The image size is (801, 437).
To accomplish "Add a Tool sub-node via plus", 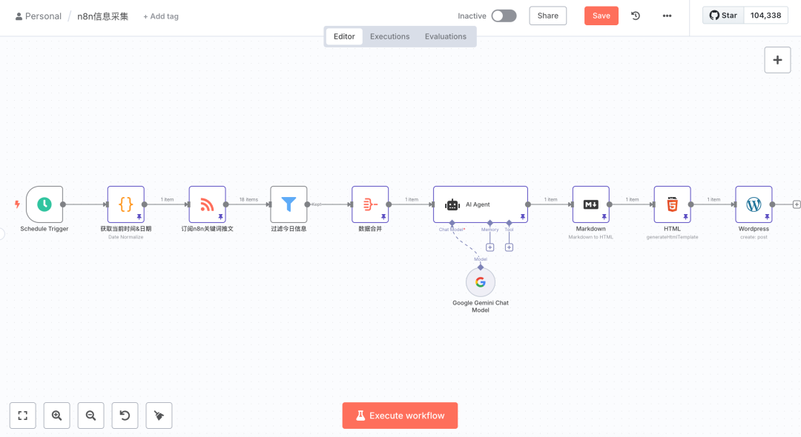I will coord(510,247).
